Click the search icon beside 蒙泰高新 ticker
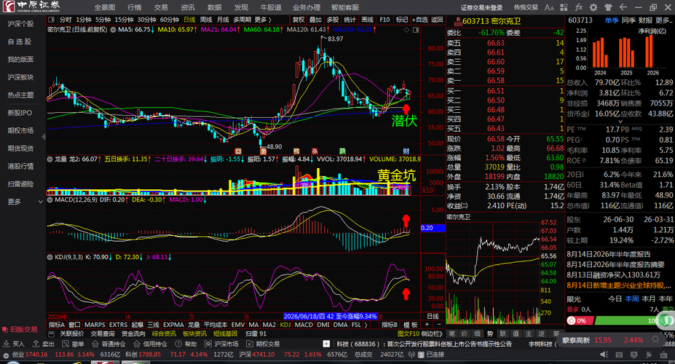This screenshot has width=675, height=364. tap(655, 339)
